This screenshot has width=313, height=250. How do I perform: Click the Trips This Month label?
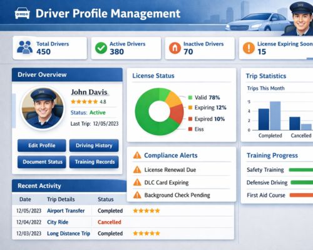[x=266, y=88]
